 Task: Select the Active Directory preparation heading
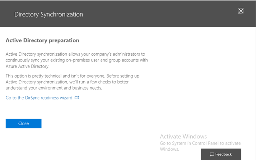point(42,40)
